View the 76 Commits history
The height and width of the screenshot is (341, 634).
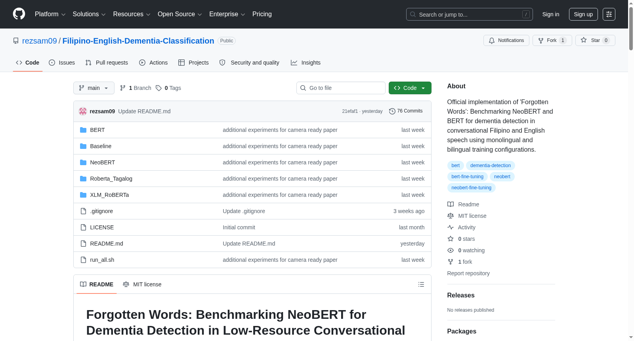click(x=406, y=111)
